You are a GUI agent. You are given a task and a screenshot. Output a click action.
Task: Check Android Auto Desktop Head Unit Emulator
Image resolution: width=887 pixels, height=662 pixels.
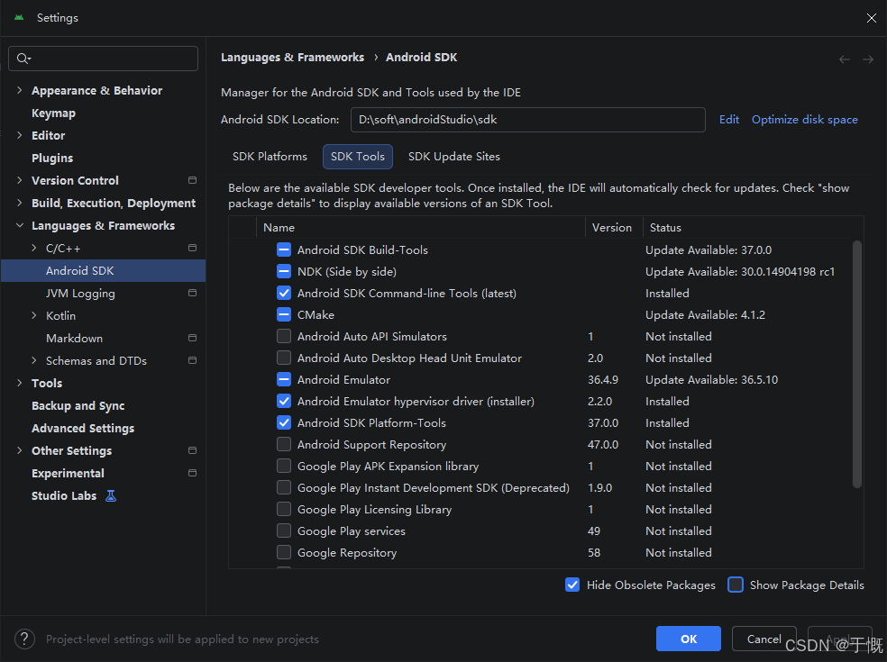284,358
